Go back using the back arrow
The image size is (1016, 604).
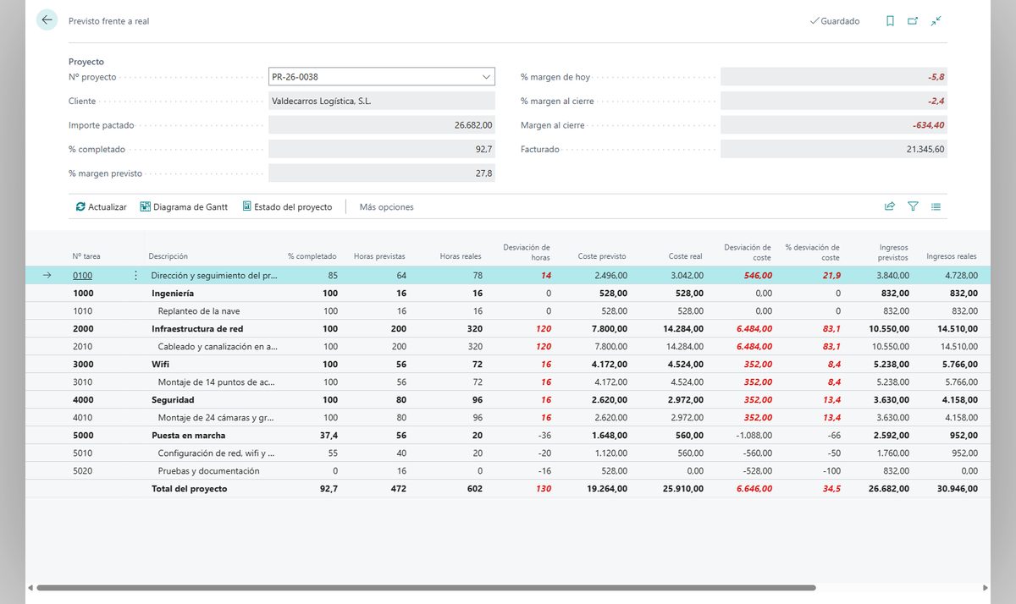click(47, 20)
